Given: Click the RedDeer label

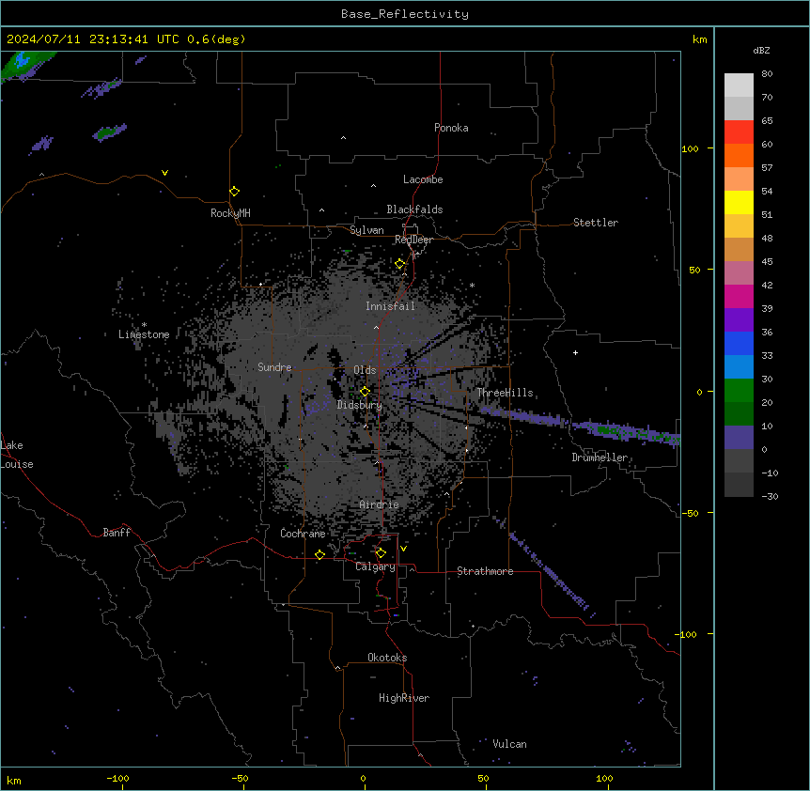Looking at the screenshot, I should (413, 240).
